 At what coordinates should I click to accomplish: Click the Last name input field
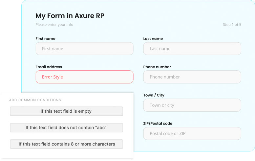(x=192, y=49)
